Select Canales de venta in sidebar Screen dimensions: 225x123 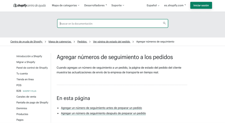point(26,97)
